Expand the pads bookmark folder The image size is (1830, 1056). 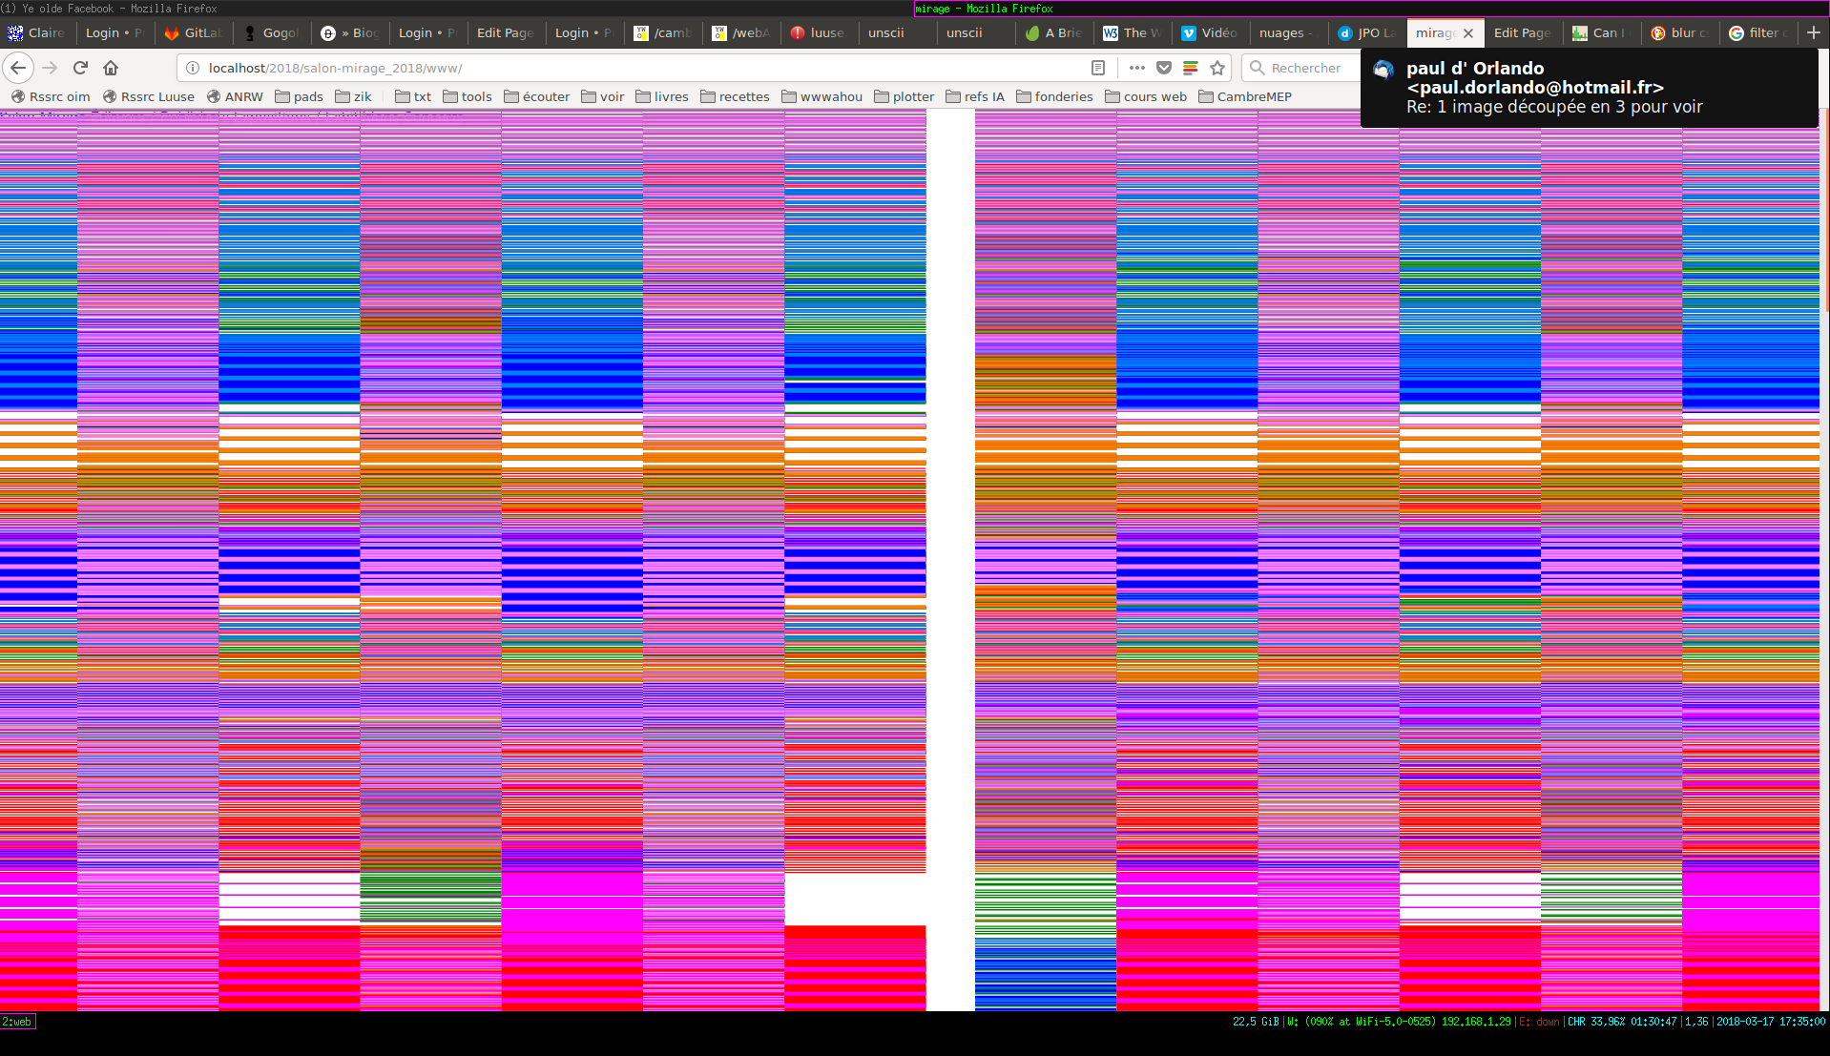click(x=299, y=96)
